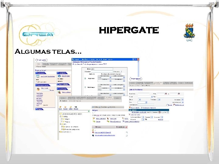Click the hipergate logo above the incidents list window
The height and width of the screenshot is (164, 219).
point(136,79)
